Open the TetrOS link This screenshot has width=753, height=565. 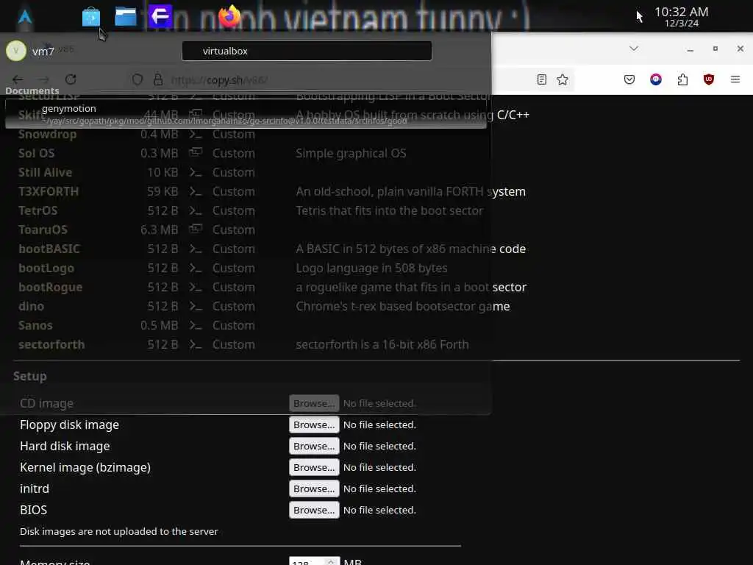(x=38, y=211)
